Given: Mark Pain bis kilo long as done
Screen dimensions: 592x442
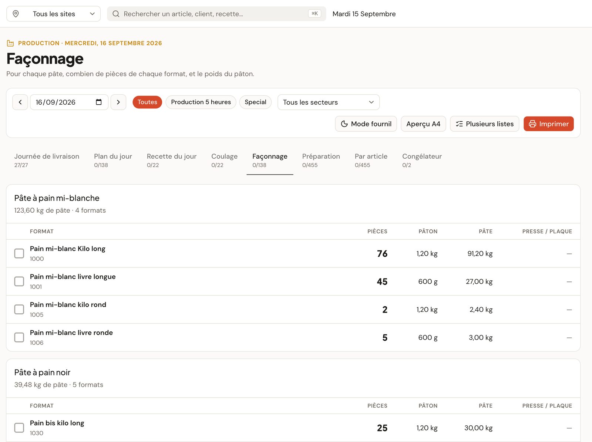Looking at the screenshot, I should (19, 428).
